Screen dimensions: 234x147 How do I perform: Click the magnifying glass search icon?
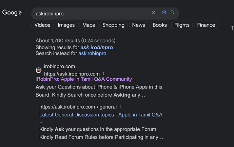click(173, 13)
